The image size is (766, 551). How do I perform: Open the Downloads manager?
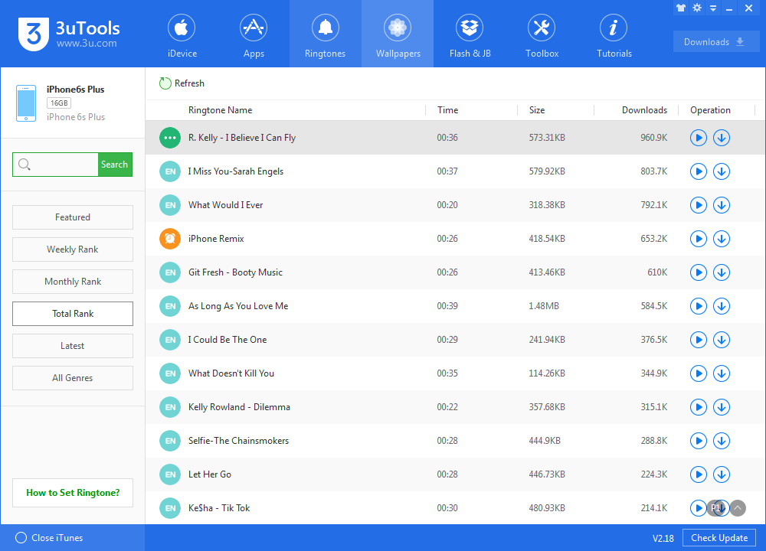[x=715, y=42]
